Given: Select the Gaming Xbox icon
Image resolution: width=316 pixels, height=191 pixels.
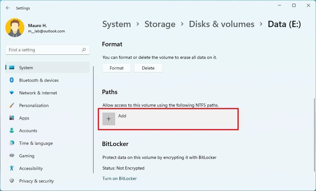Looking at the screenshot, I should (12, 156).
